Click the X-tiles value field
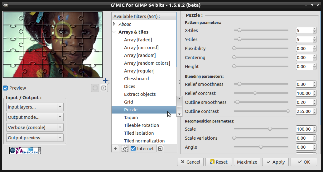Viewport: 323px width, 172px height. 304,30
